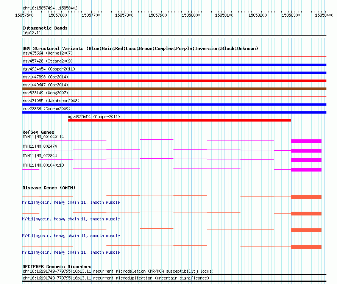Click the MYH11|NM_001040114 transcript label
This screenshot has height=284, width=337.
tap(43, 137)
